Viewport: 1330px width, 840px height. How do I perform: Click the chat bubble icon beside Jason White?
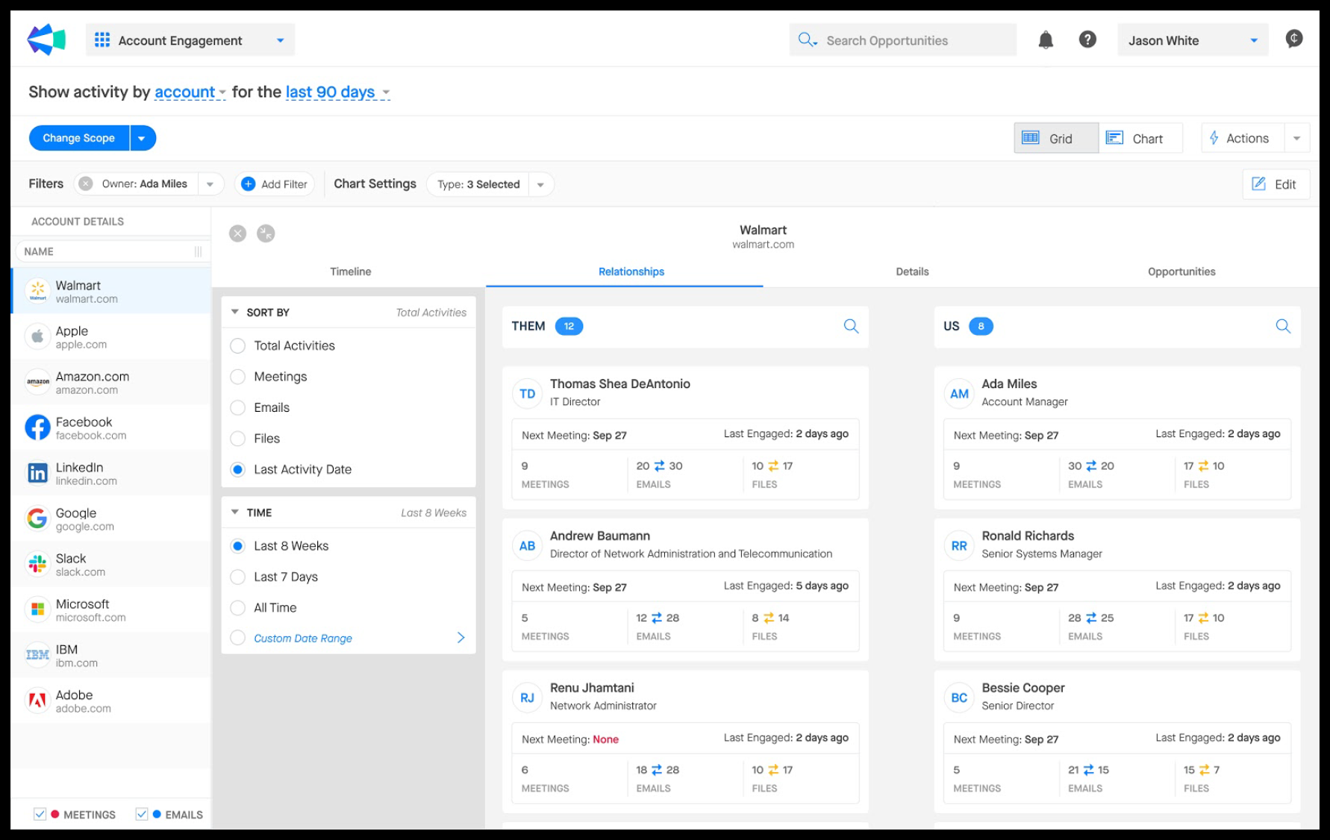tap(1294, 39)
